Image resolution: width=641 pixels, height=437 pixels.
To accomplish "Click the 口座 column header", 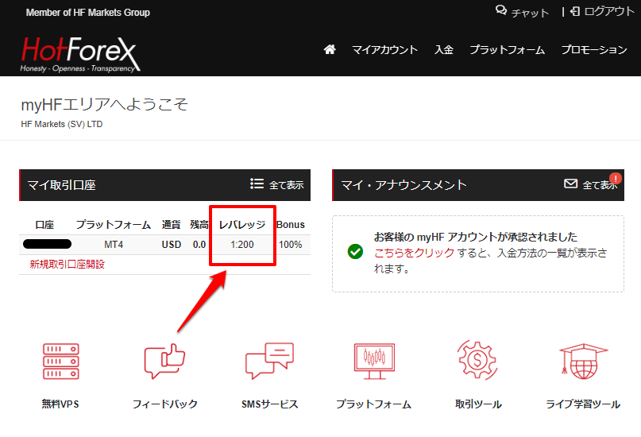I will click(x=44, y=224).
